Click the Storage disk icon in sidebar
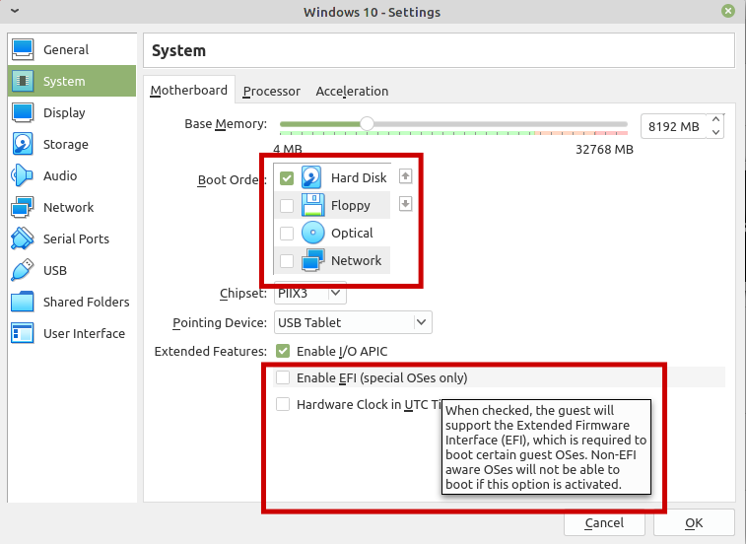Screen dimensions: 746x544 point(23,144)
